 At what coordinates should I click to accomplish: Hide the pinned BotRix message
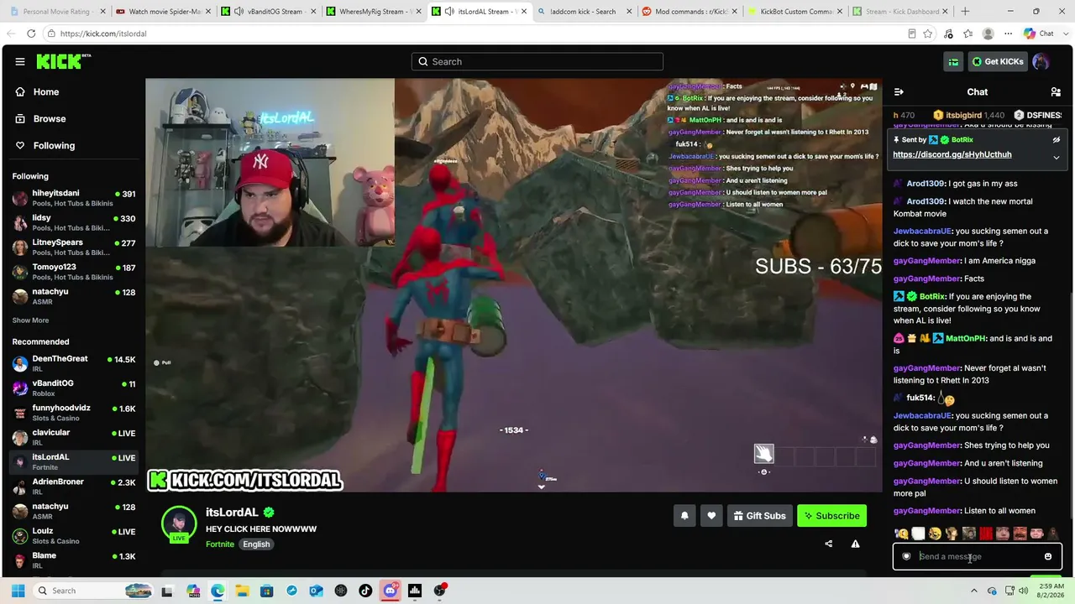point(1057,140)
